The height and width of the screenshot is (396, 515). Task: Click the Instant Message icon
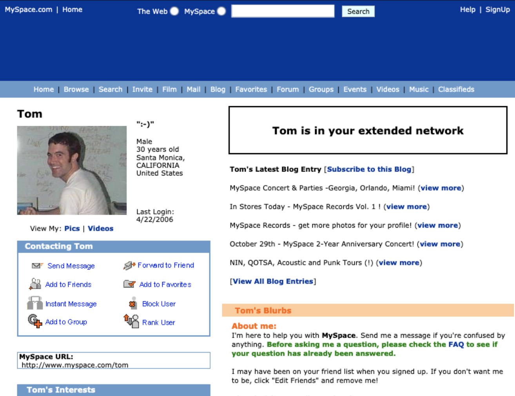pos(35,303)
